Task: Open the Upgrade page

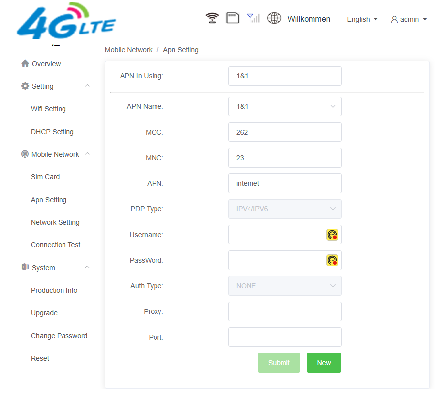Action: 44,313
